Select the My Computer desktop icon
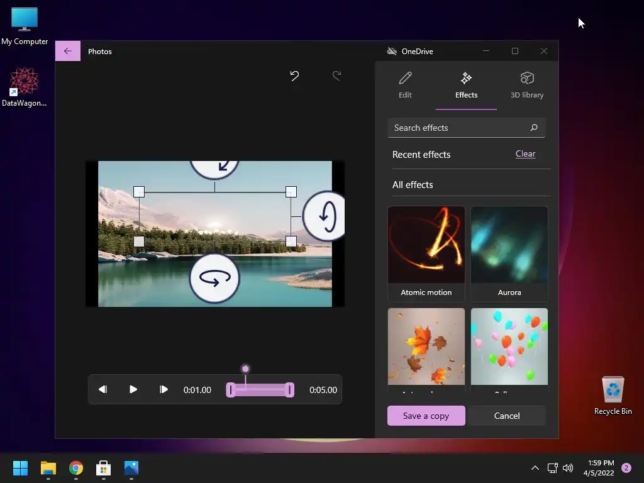Viewport: 644px width, 483px height. point(25,25)
